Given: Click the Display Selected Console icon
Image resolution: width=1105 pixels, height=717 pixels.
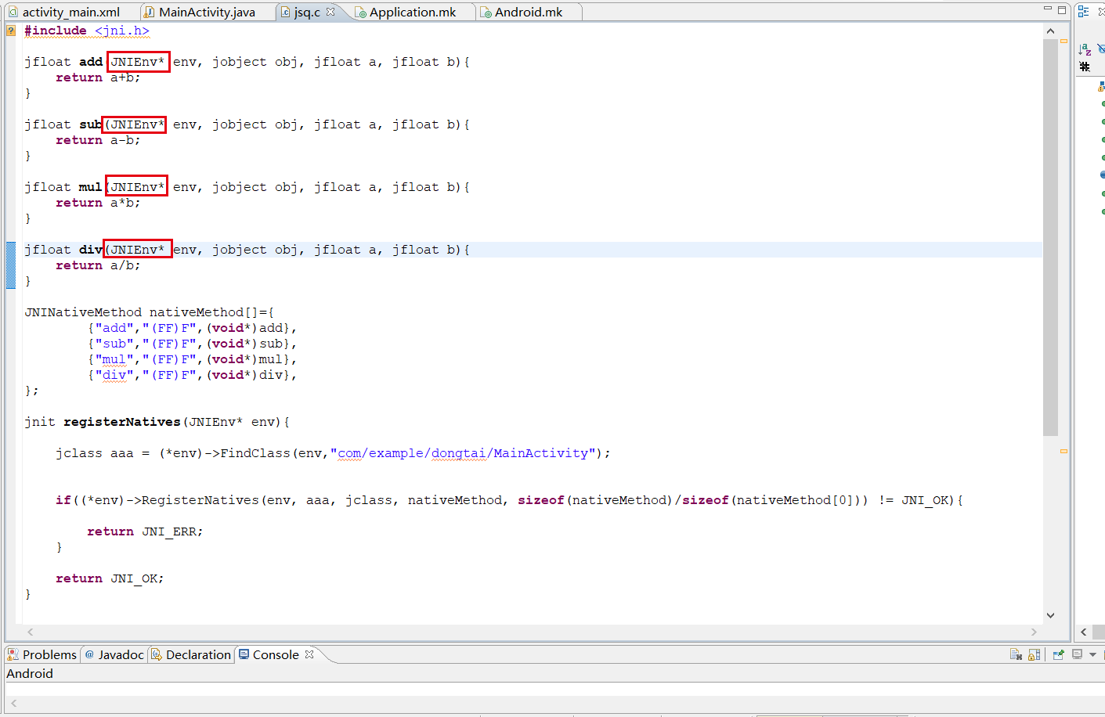Looking at the screenshot, I should 1078,654.
